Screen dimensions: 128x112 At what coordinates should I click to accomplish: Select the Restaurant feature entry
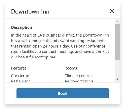[21, 81]
